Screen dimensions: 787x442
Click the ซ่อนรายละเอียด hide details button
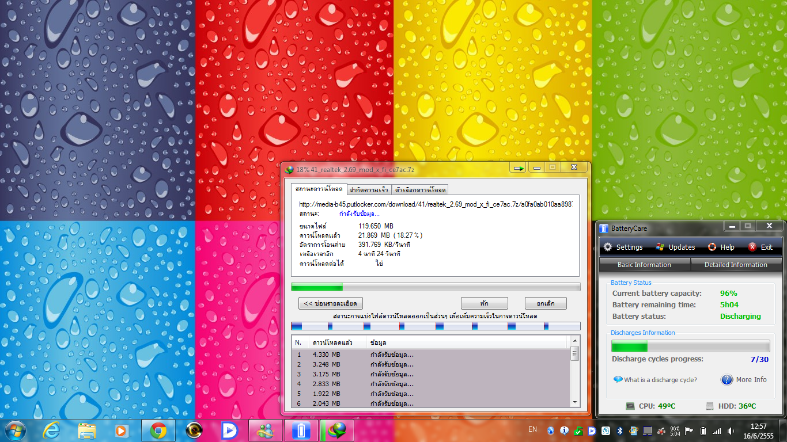[x=331, y=303]
